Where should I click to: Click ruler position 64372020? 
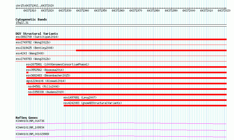click(224, 11)
